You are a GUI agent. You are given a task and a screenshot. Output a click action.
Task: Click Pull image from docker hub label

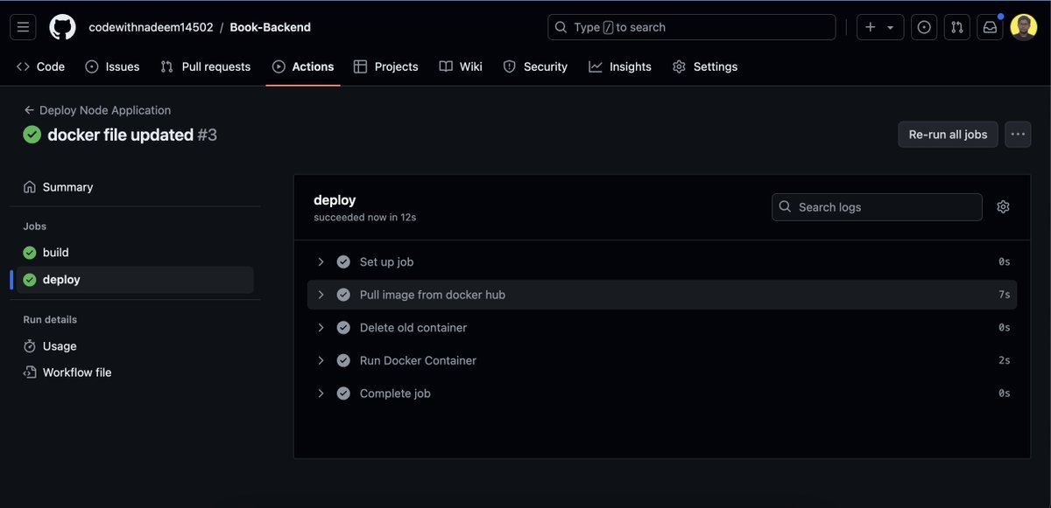(433, 295)
